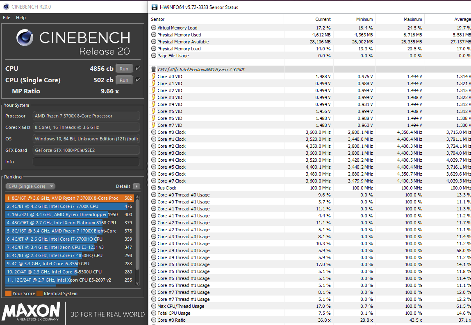Click the CPU [#0] chip icon
The height and width of the screenshot is (325, 471).
(x=154, y=70)
